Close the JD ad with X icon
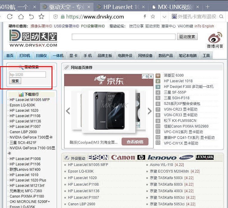This screenshot has height=208, width=228. point(151,76)
